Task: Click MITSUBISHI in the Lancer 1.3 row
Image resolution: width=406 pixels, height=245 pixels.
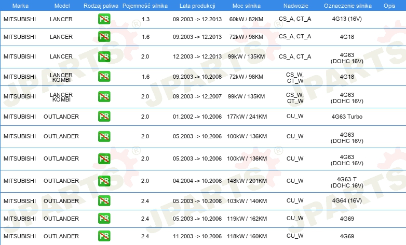Action: (20, 19)
